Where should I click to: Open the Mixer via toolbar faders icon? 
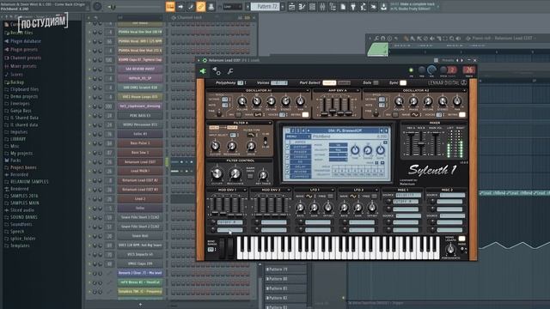tap(322, 7)
